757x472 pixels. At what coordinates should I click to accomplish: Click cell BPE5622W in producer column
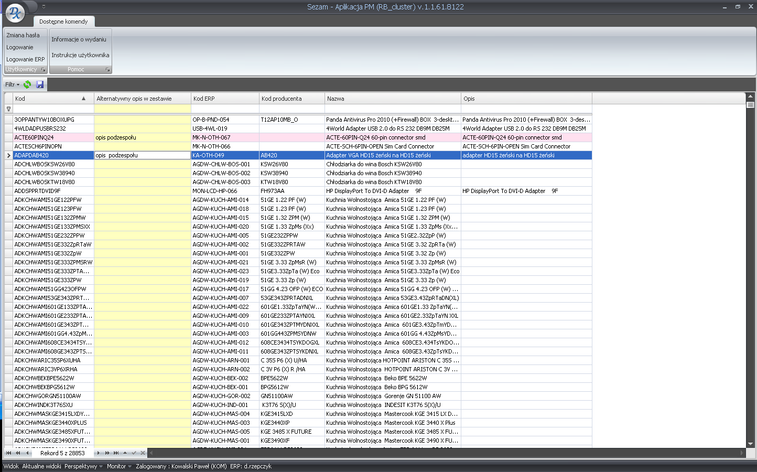(x=292, y=378)
